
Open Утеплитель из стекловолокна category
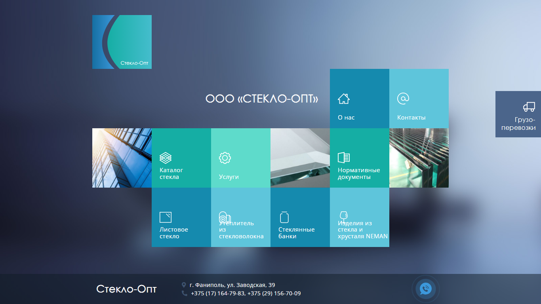click(241, 217)
